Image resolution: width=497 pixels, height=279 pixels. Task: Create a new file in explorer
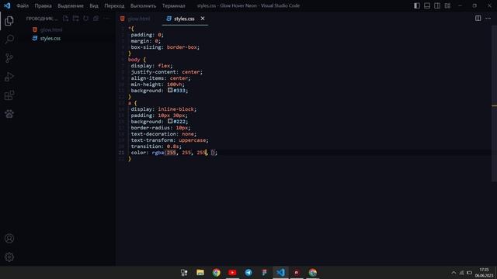click(x=65, y=19)
